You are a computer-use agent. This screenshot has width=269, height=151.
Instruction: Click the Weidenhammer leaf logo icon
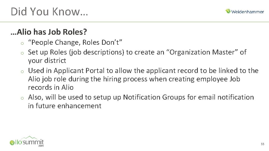(228, 11)
